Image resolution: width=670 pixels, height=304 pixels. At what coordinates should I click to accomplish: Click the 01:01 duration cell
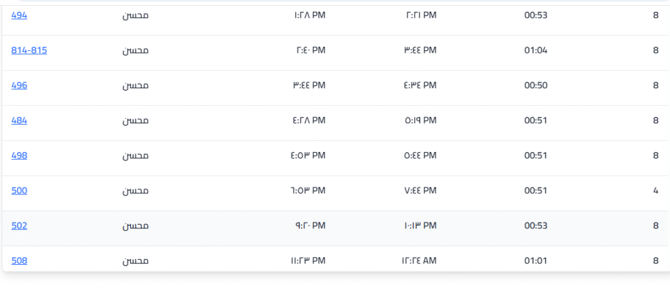(x=536, y=261)
